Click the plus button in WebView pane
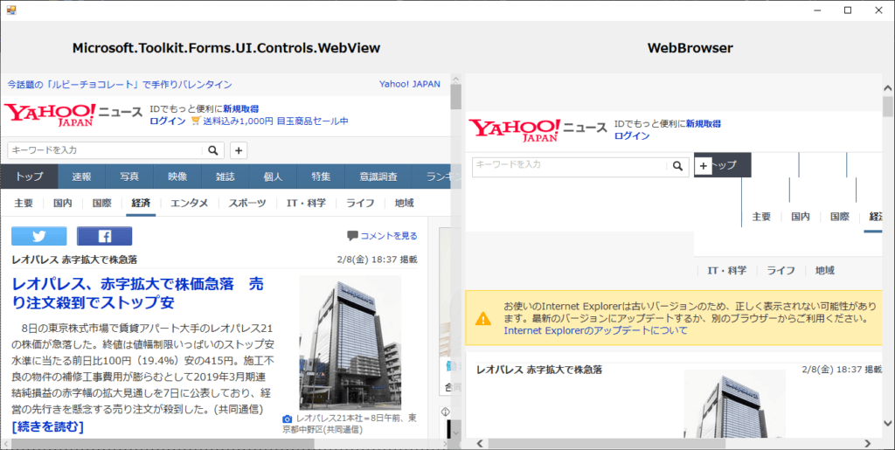This screenshot has width=895, height=450. [x=239, y=150]
